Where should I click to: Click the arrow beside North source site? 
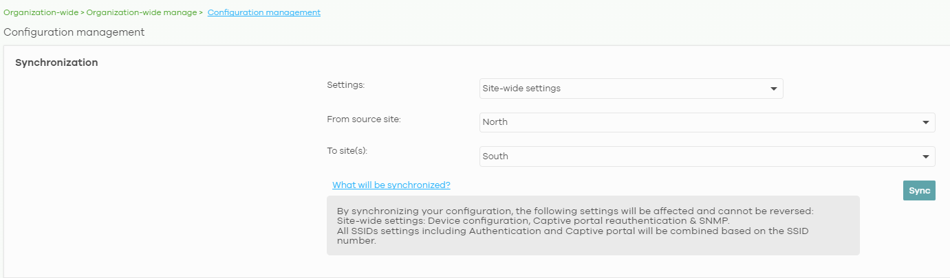point(926,123)
